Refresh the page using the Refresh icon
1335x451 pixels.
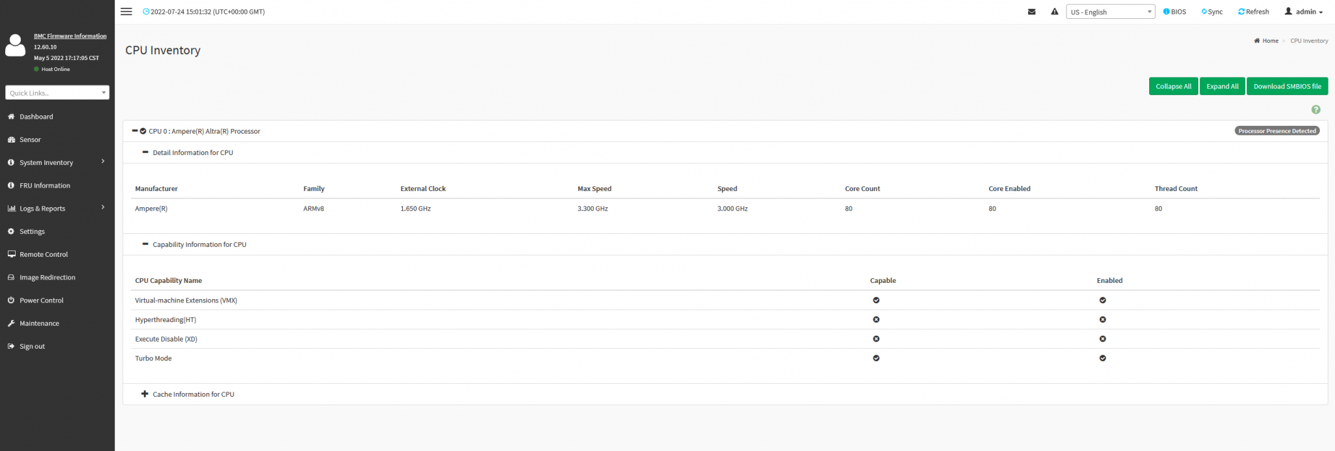click(x=1241, y=12)
